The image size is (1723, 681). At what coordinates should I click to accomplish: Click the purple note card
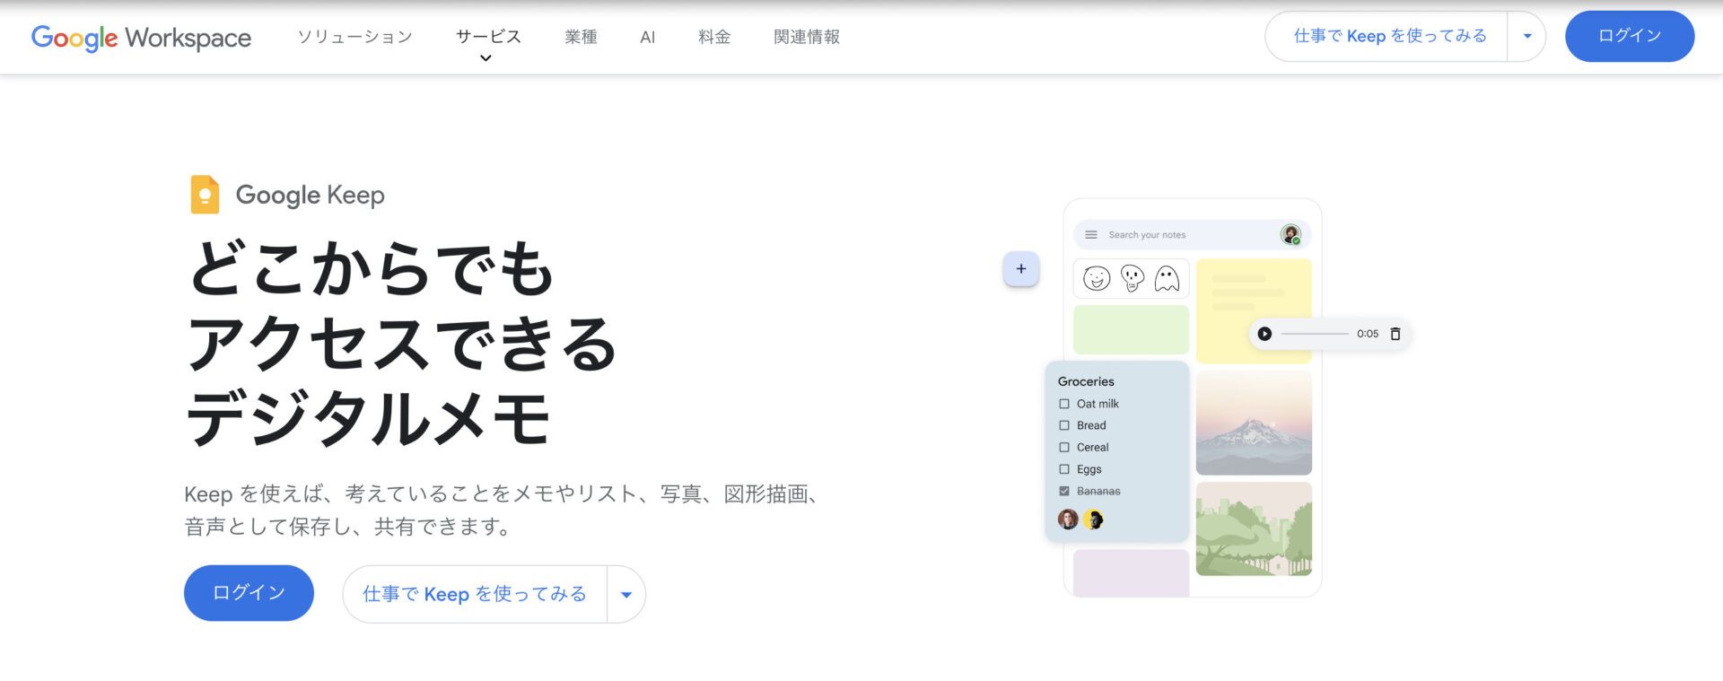pos(1131,573)
